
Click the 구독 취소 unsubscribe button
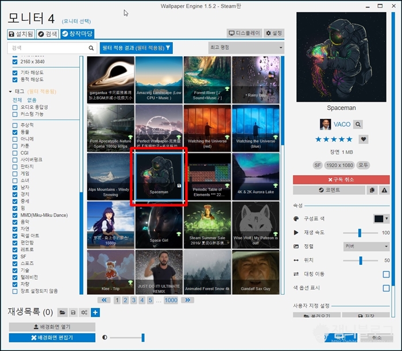click(x=341, y=180)
